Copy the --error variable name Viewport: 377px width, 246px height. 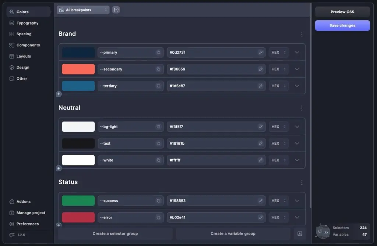[158, 217]
